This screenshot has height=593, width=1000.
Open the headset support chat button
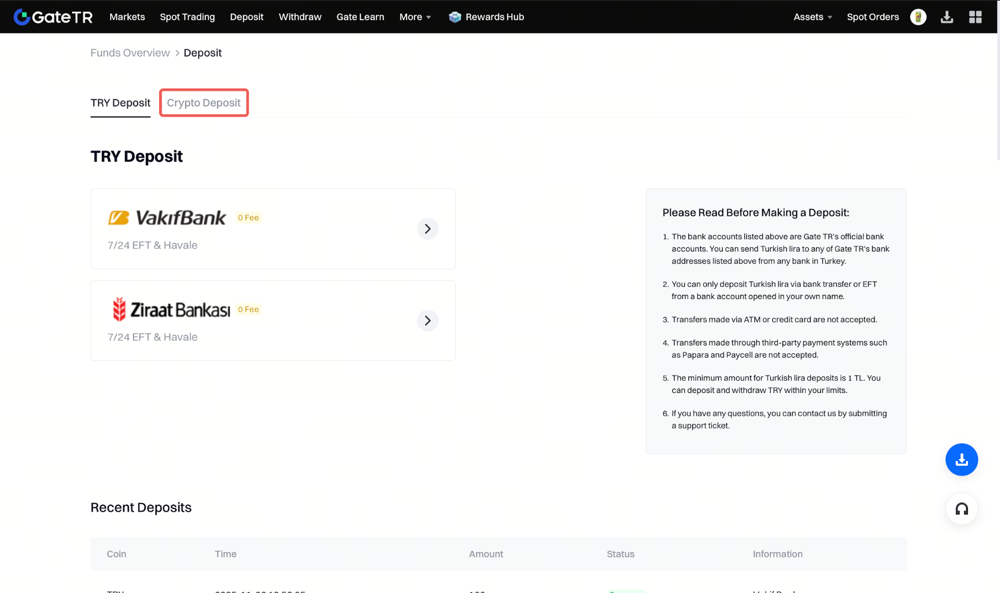tap(961, 509)
